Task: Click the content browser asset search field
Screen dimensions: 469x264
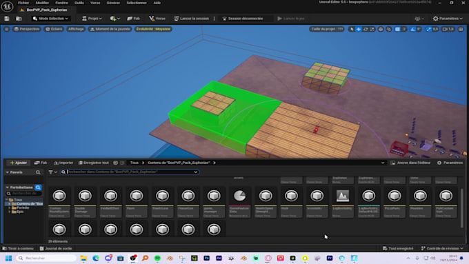Action: (x=130, y=172)
